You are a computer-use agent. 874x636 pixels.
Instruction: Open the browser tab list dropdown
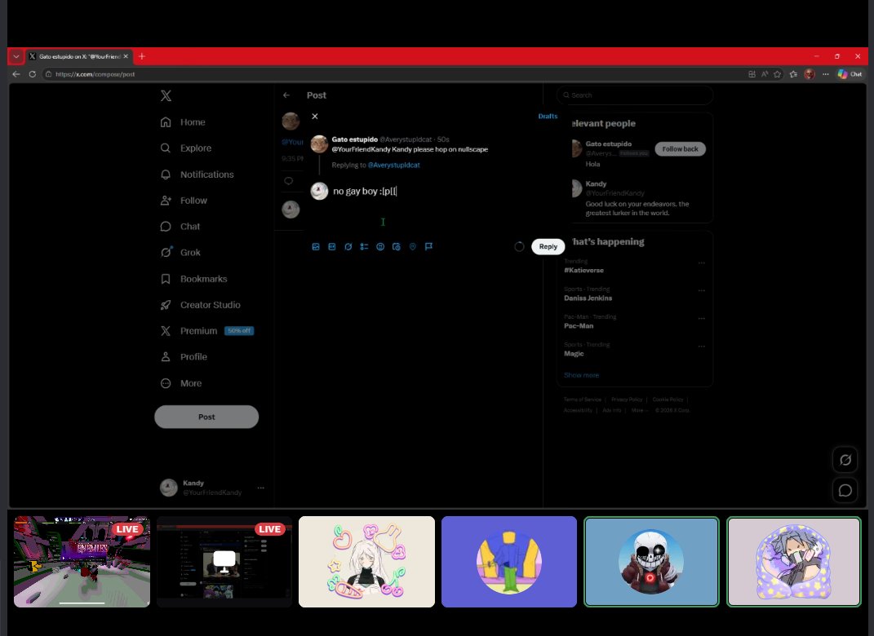(x=16, y=56)
